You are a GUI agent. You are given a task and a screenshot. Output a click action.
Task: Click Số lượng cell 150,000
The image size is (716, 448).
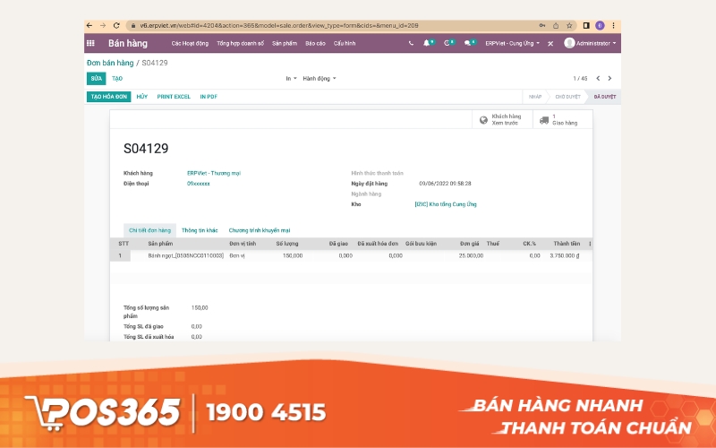(293, 256)
